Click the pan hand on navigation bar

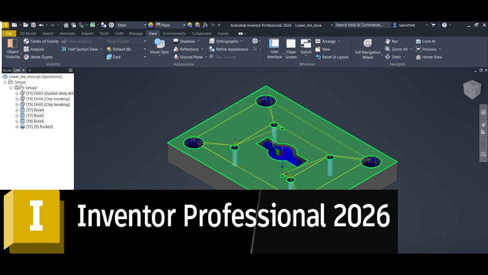click(483, 124)
